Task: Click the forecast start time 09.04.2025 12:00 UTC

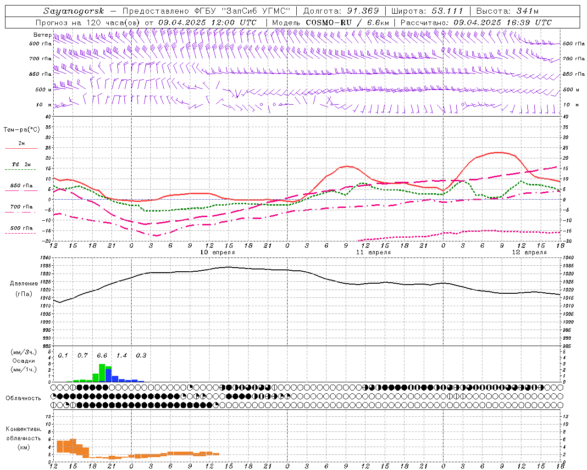Action: click(207, 22)
